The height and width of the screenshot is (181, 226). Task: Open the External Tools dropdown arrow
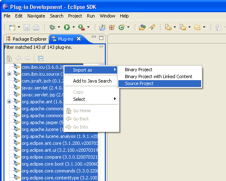pos(89,27)
